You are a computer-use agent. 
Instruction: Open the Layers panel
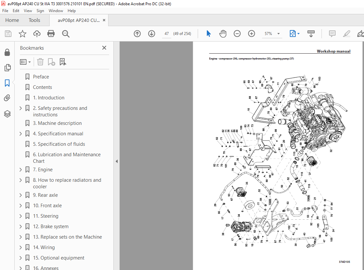(x=7, y=114)
